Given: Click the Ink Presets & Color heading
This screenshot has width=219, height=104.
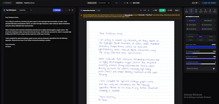Looking at the screenshot, I should point(192,17).
